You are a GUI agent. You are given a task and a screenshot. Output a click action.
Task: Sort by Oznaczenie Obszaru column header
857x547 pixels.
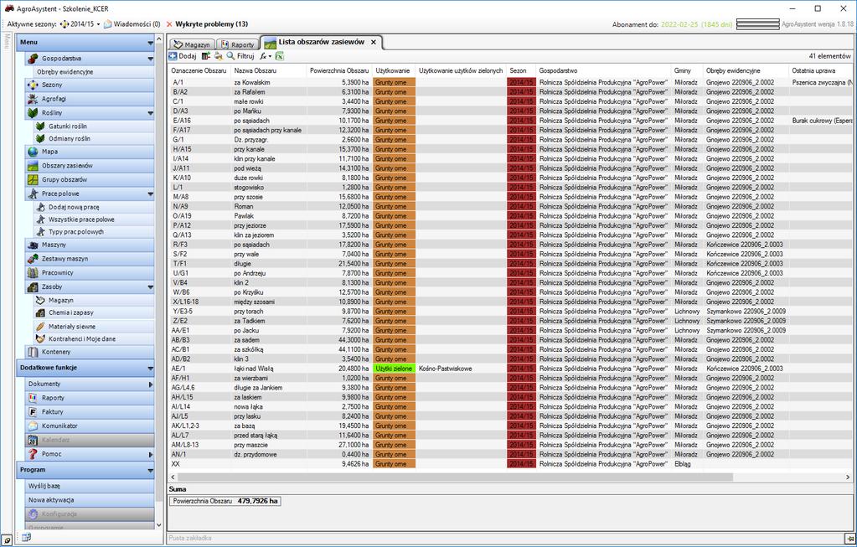coord(199,70)
